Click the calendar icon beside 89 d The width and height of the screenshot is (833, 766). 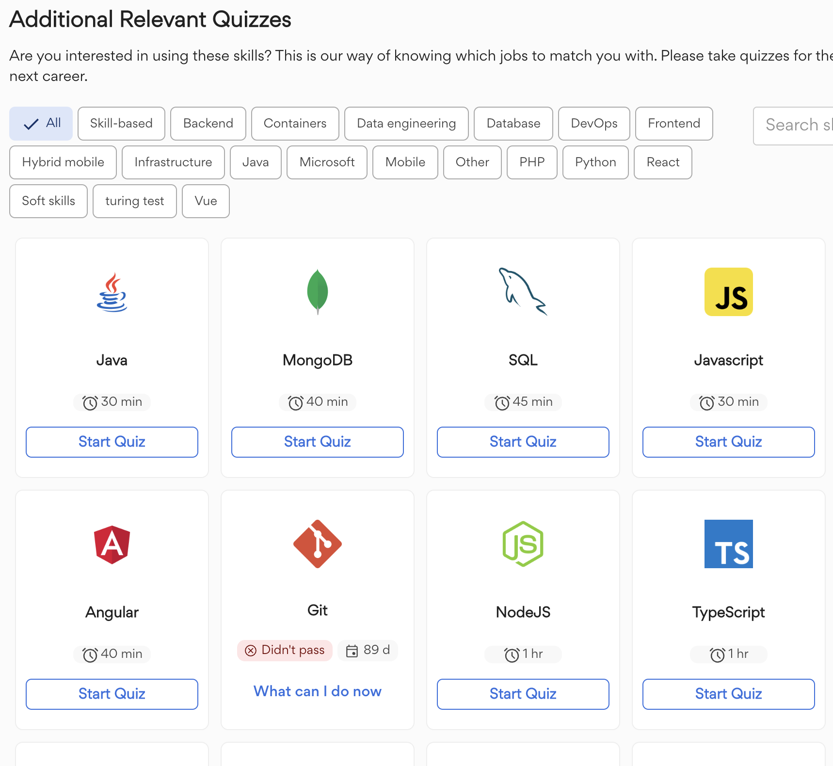point(352,651)
